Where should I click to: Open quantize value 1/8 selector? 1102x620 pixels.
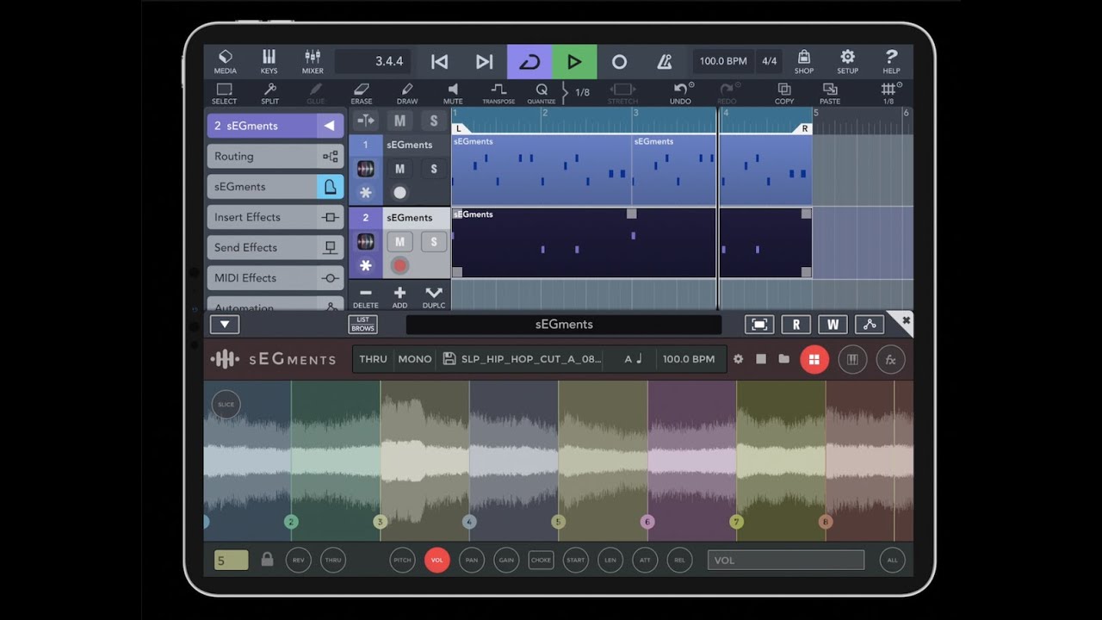coord(583,92)
